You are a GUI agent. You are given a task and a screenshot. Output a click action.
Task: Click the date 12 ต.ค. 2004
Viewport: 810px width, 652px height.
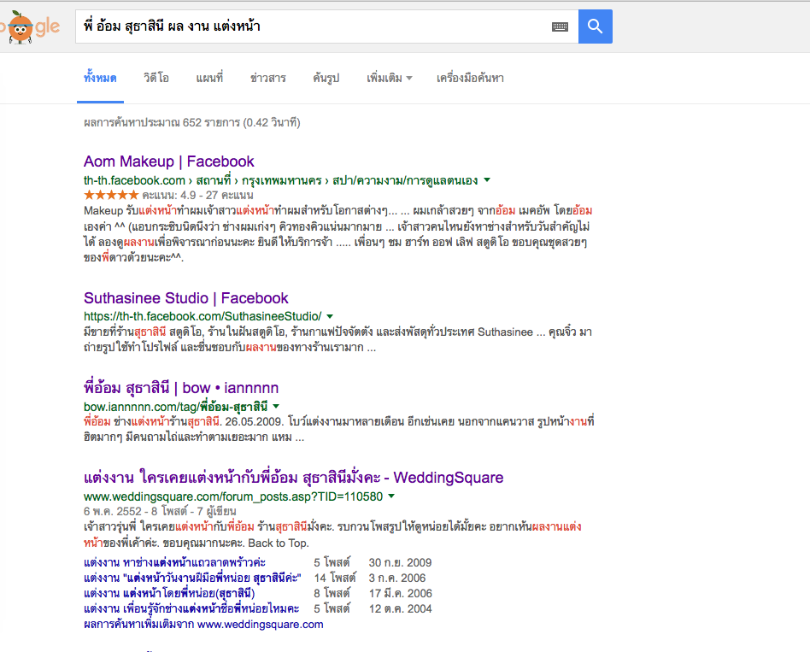click(401, 609)
